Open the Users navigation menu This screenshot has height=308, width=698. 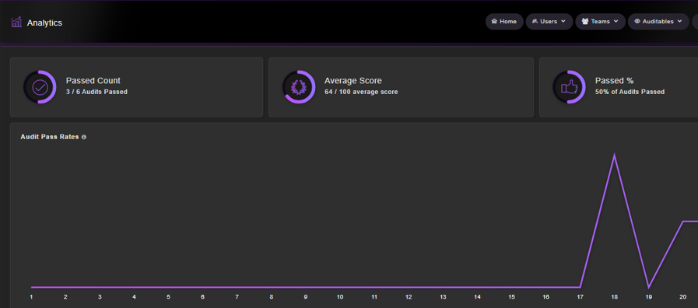[x=549, y=21]
